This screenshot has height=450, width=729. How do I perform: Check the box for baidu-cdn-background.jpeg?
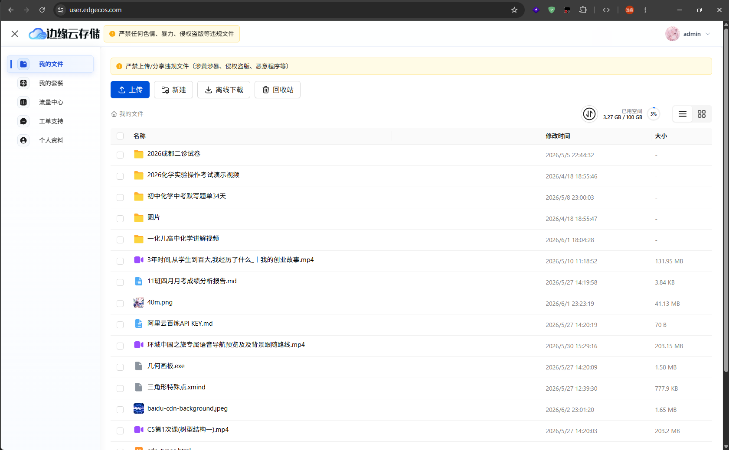[120, 410]
